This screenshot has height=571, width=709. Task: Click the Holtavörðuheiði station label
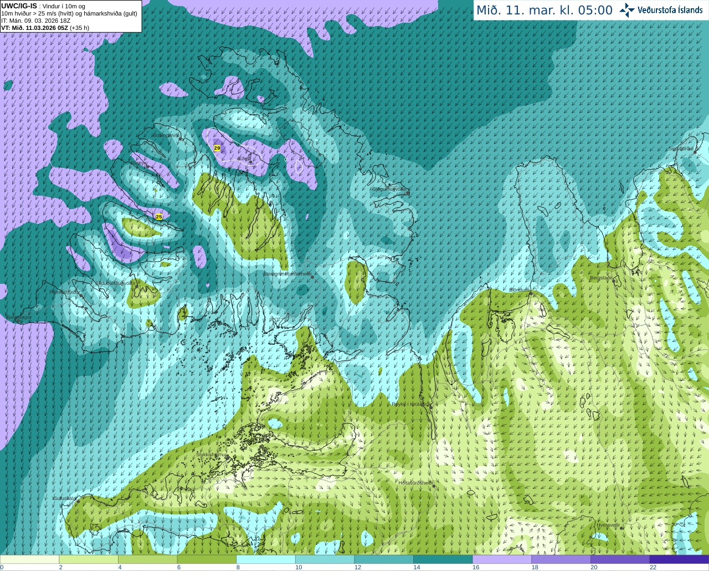point(415,483)
